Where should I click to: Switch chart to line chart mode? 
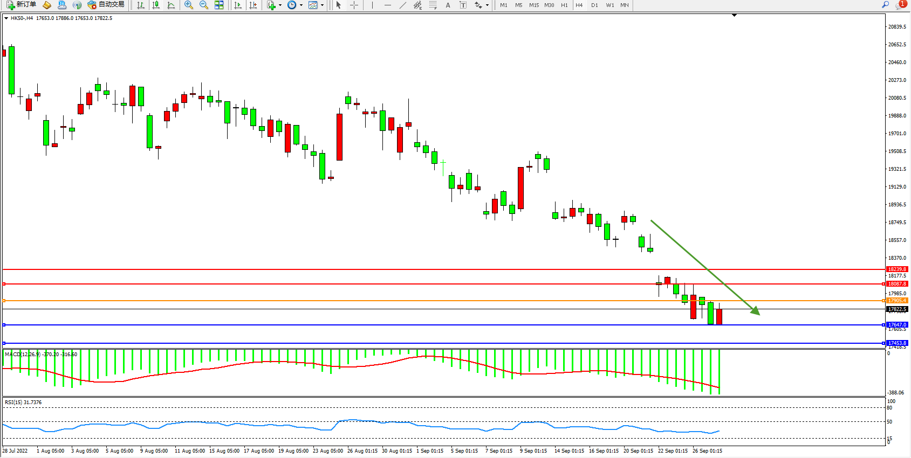click(x=171, y=5)
